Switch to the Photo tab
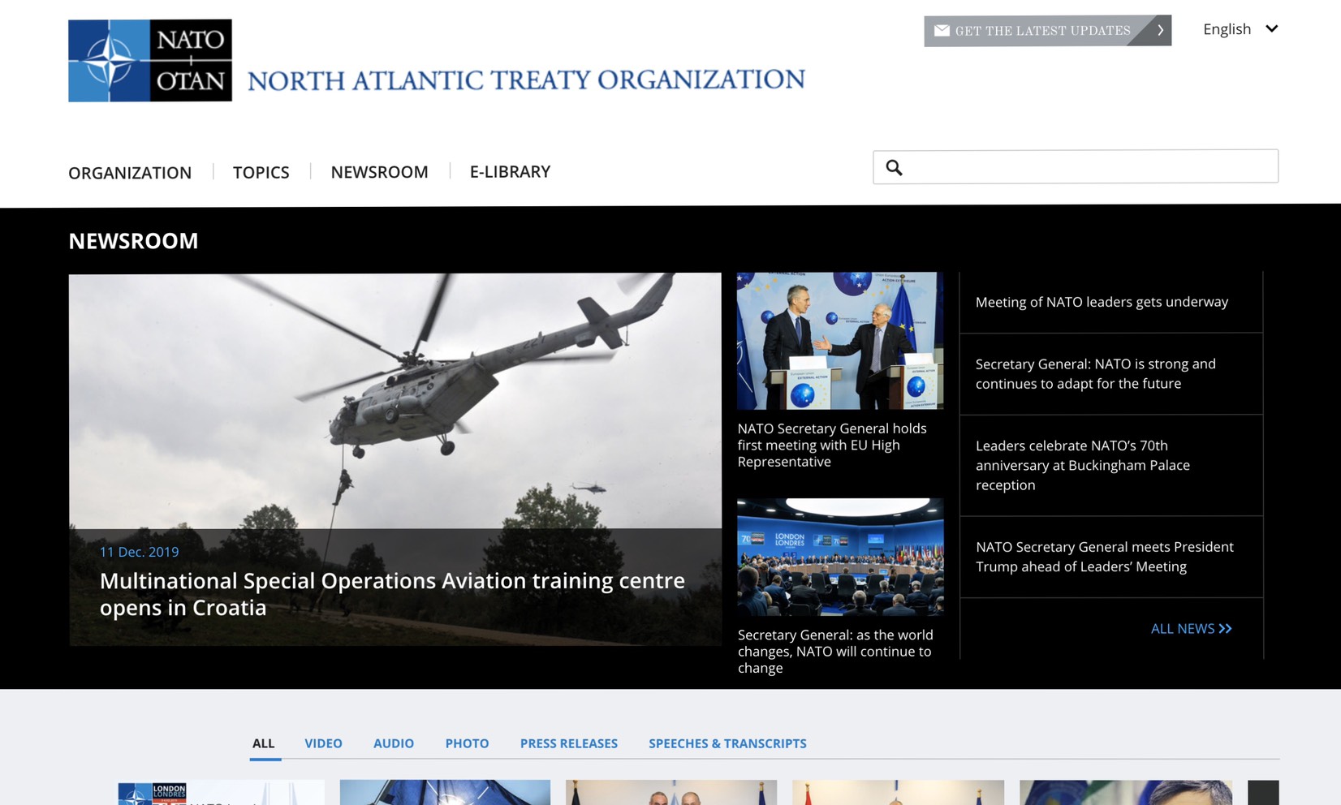Image resolution: width=1341 pixels, height=805 pixels. point(467,743)
